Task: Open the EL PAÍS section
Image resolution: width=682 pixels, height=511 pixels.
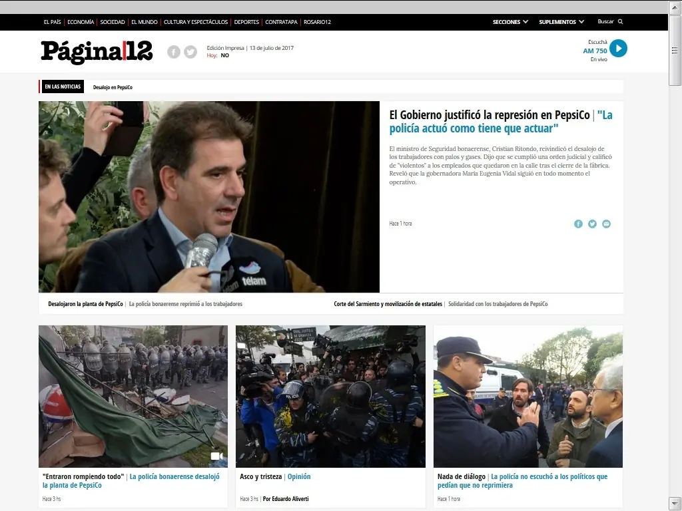Action: coord(52,22)
